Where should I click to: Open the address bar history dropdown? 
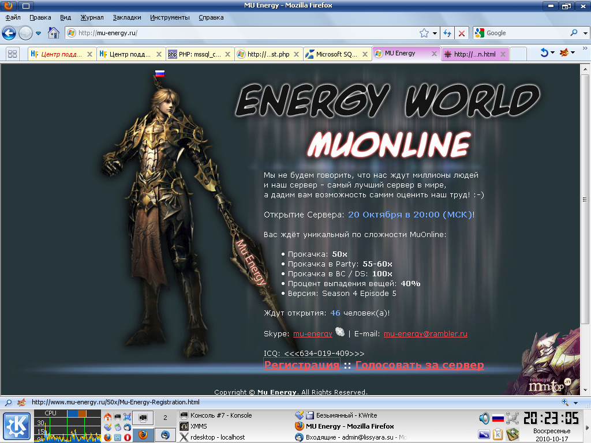435,33
